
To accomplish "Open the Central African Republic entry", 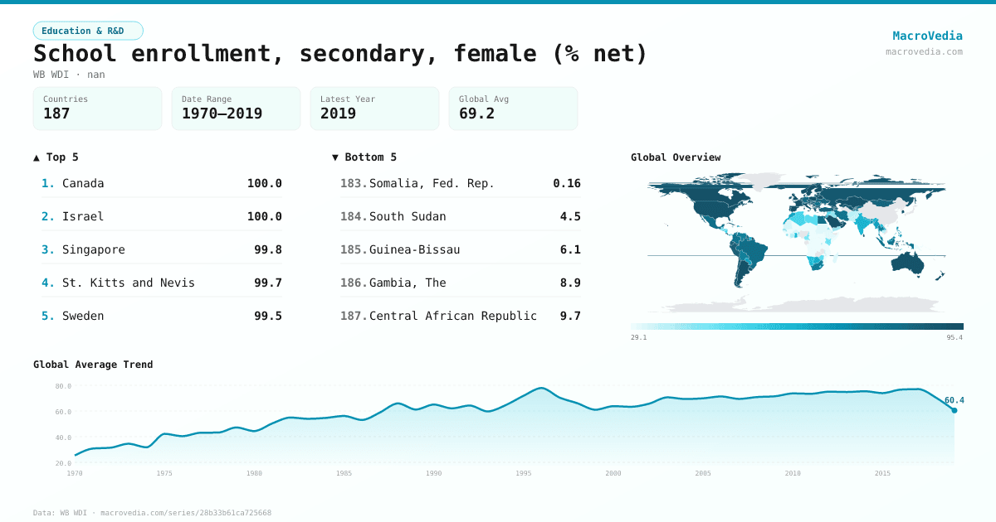I will (452, 316).
